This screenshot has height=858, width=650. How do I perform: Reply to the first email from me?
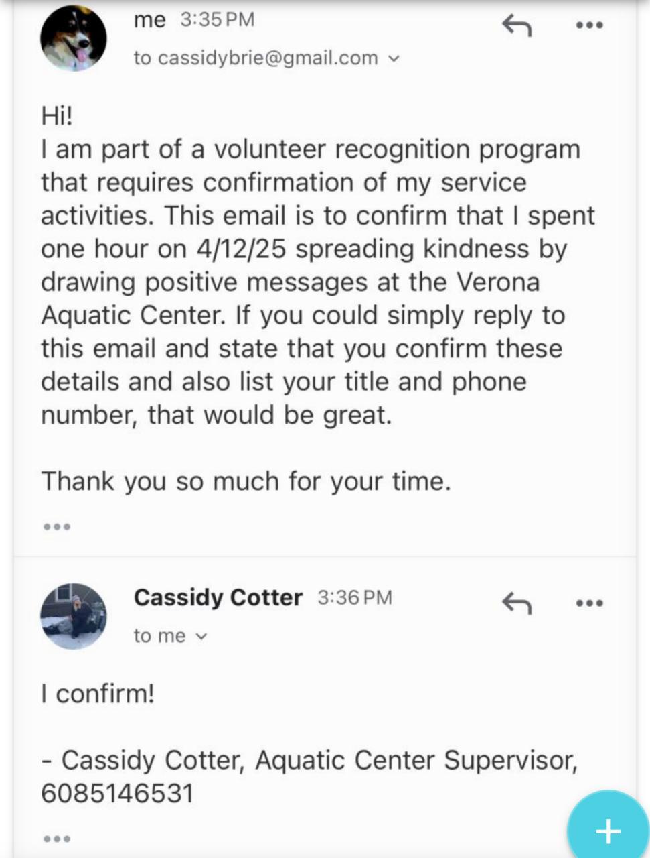click(517, 26)
